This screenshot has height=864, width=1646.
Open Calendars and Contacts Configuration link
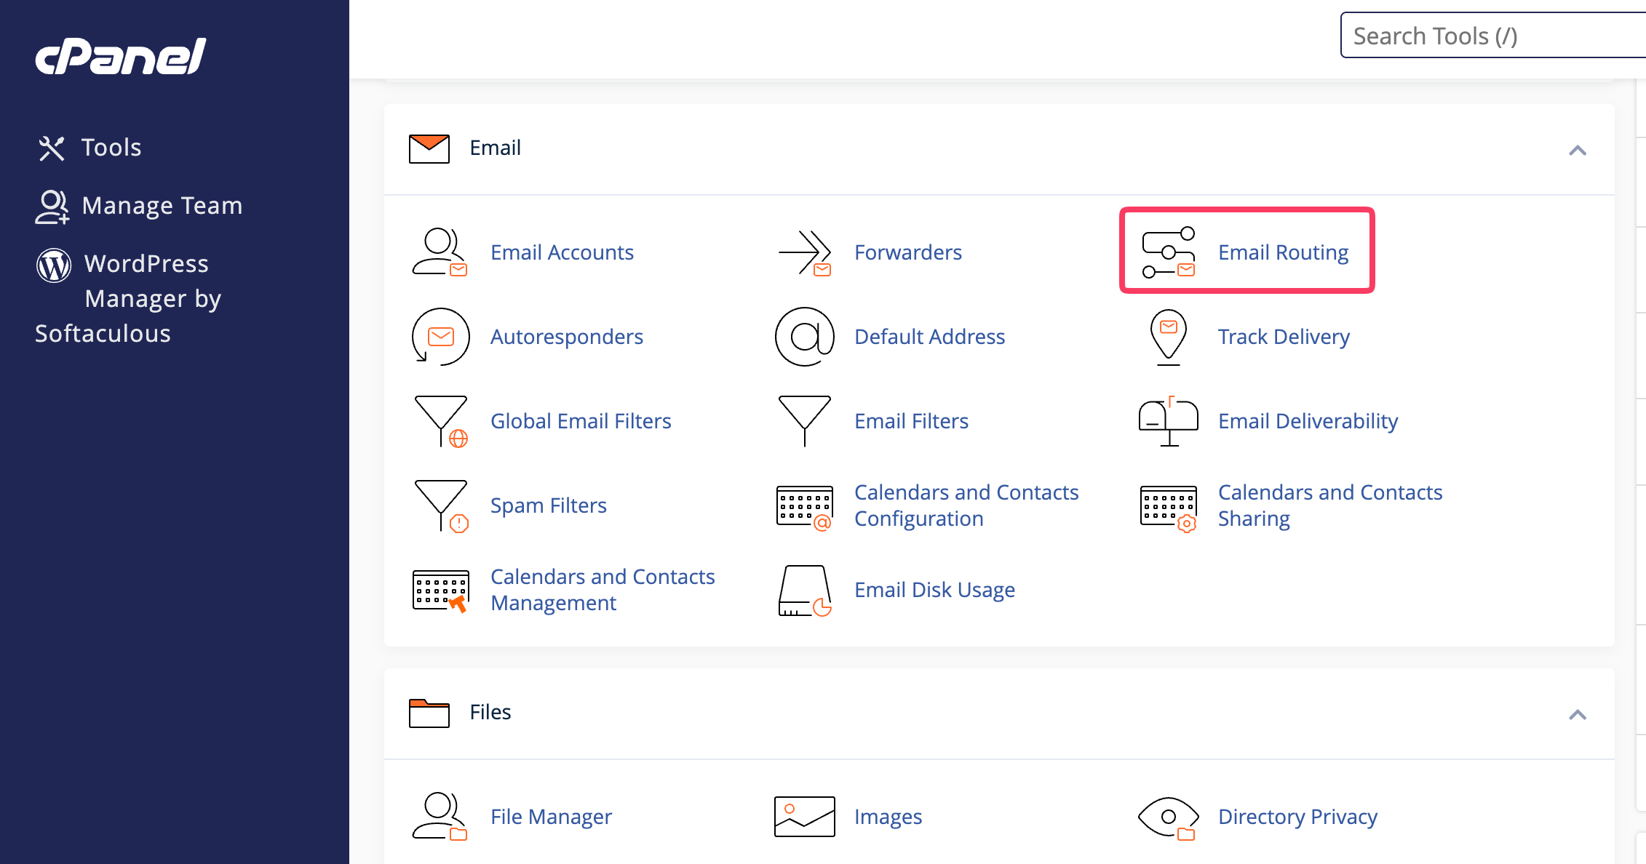[966, 505]
